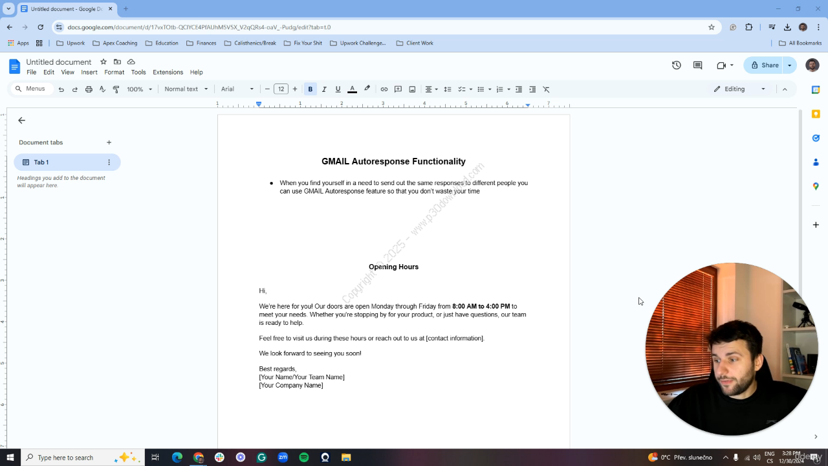Image resolution: width=828 pixels, height=466 pixels.
Task: Click the Untitled document title
Action: tap(59, 62)
